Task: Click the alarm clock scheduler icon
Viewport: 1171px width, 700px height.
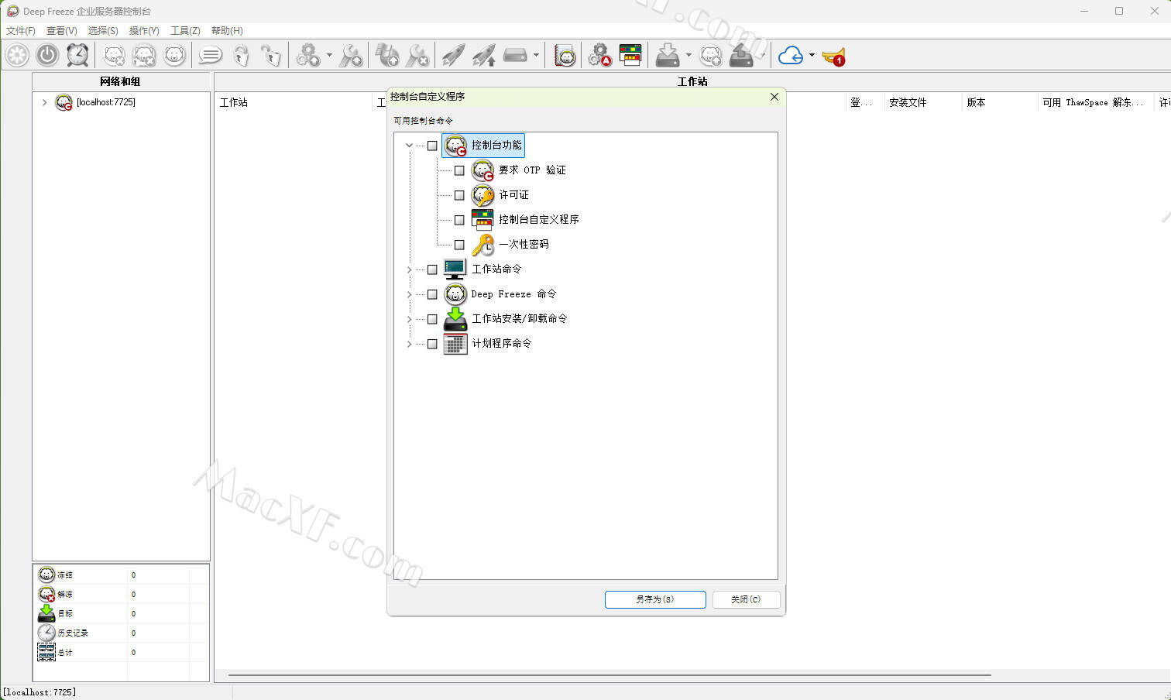Action: [x=77, y=56]
